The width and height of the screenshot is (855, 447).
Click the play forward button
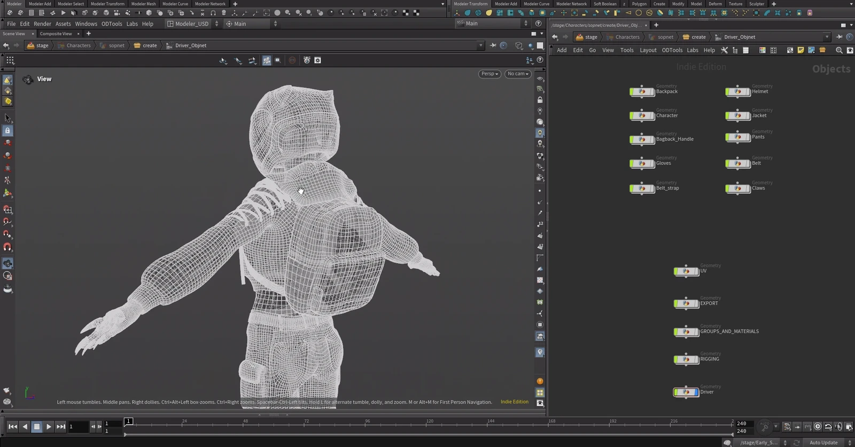49,426
